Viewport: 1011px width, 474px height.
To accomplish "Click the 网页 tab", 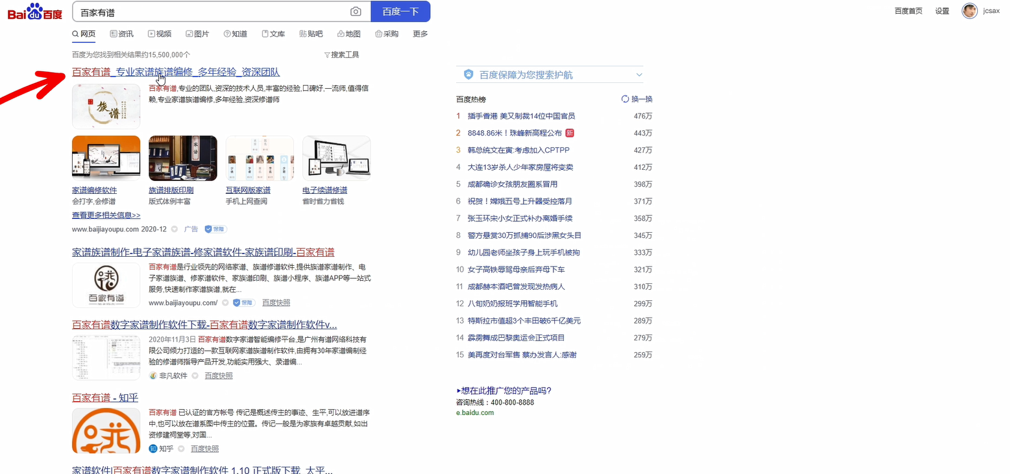I will [84, 34].
